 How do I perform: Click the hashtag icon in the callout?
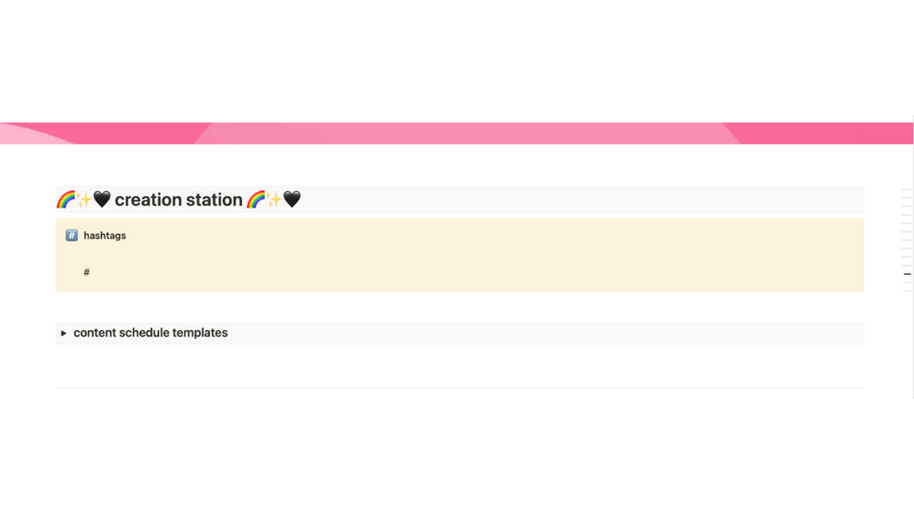(71, 236)
